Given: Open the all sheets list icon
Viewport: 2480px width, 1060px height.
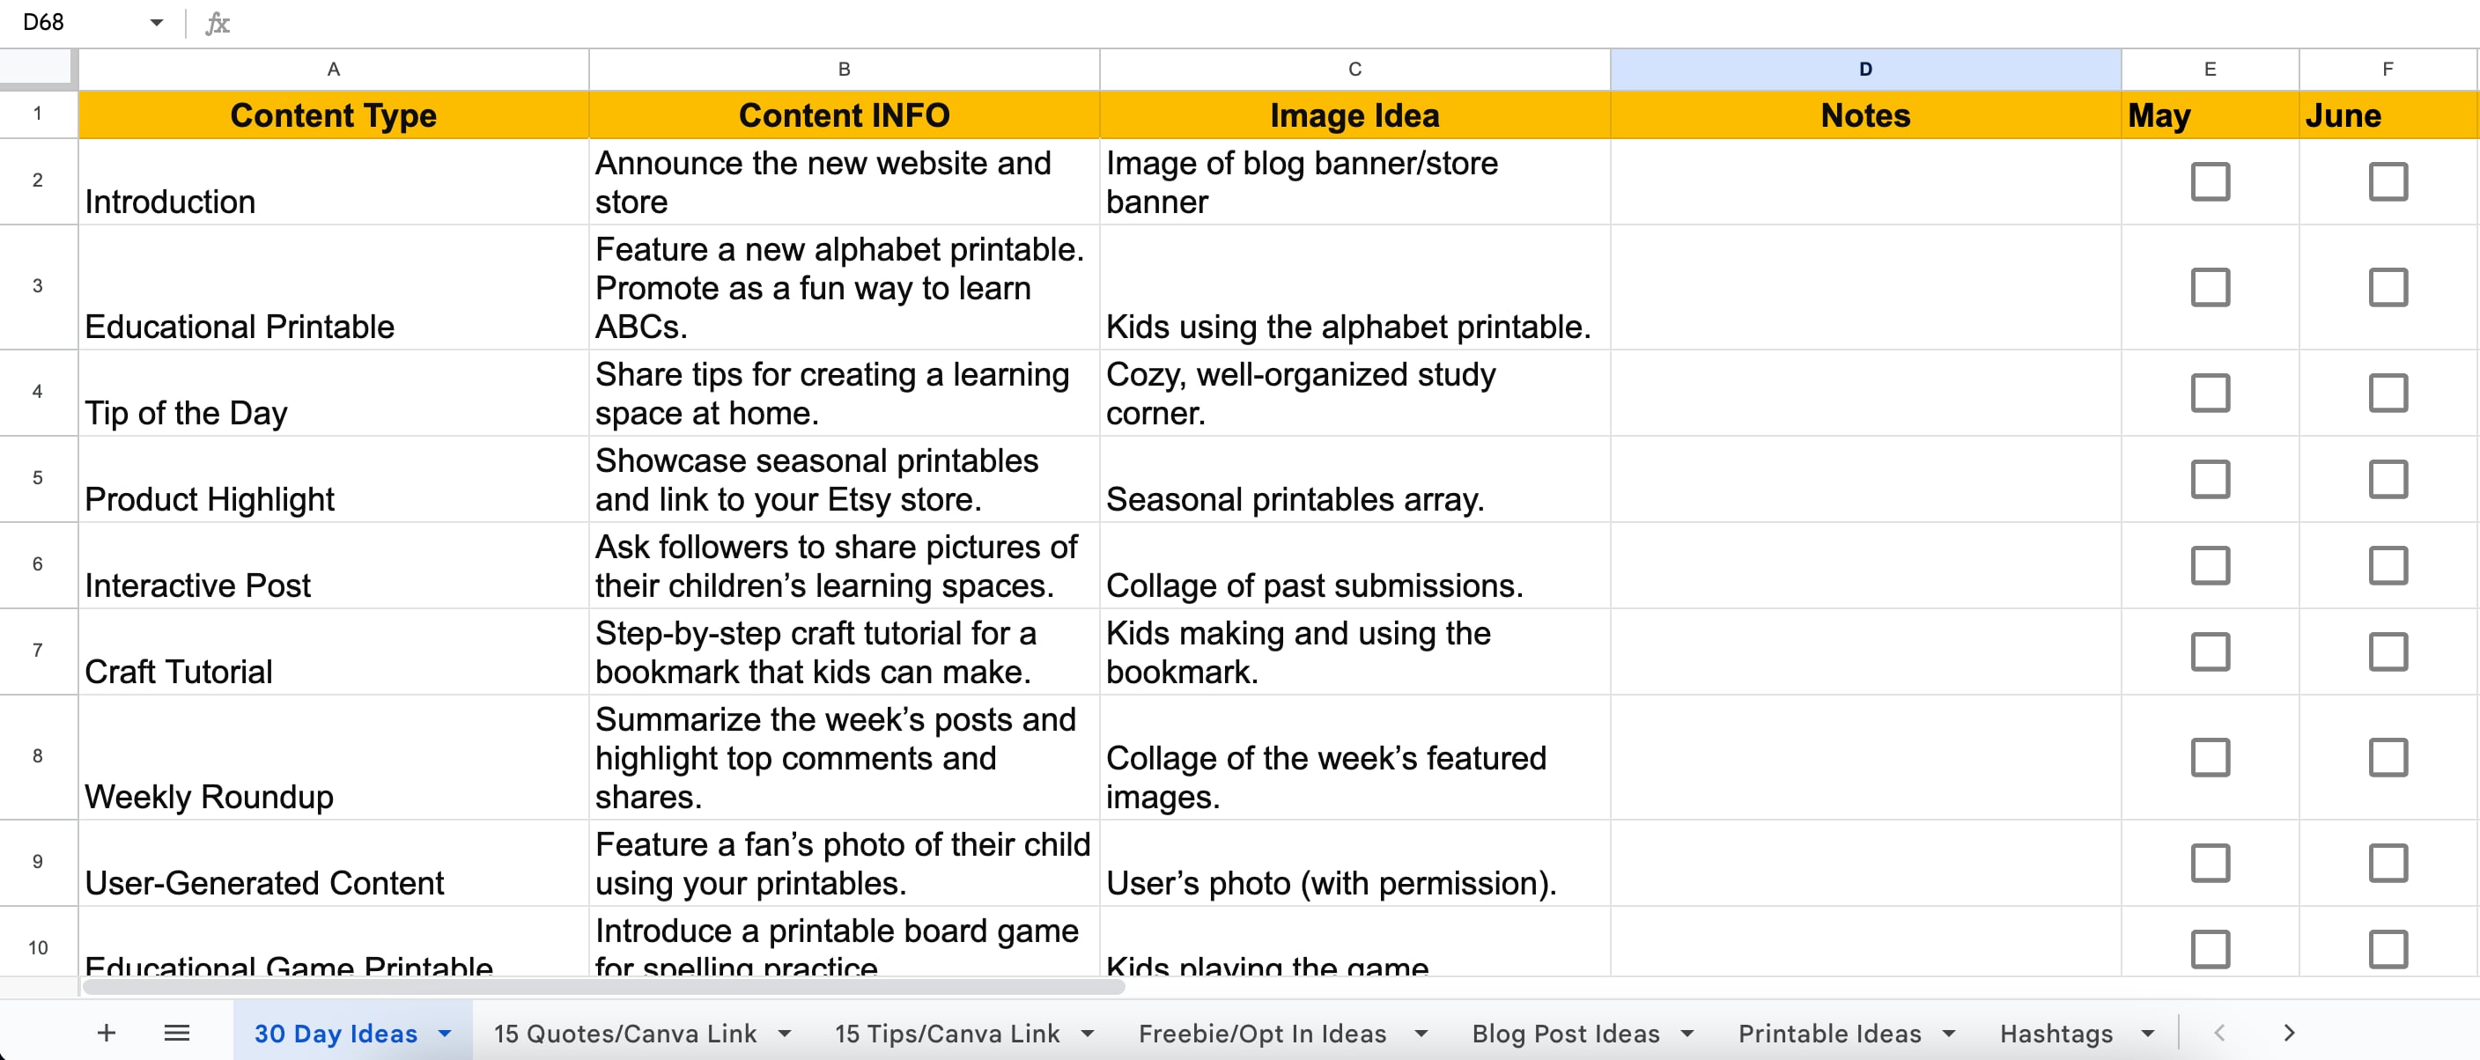Looking at the screenshot, I should [177, 1033].
